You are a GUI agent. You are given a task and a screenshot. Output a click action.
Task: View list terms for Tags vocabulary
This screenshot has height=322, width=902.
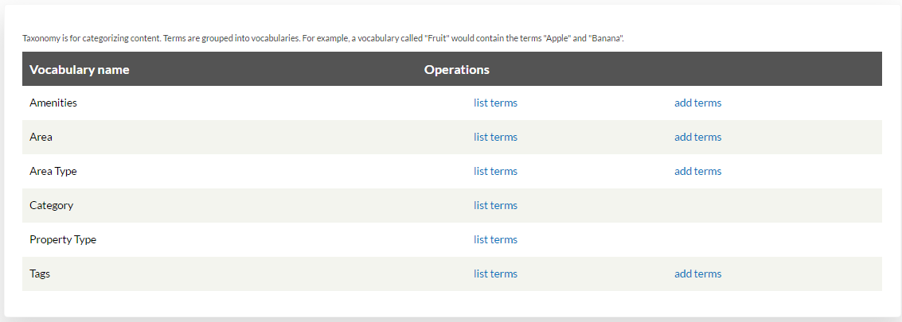point(495,274)
